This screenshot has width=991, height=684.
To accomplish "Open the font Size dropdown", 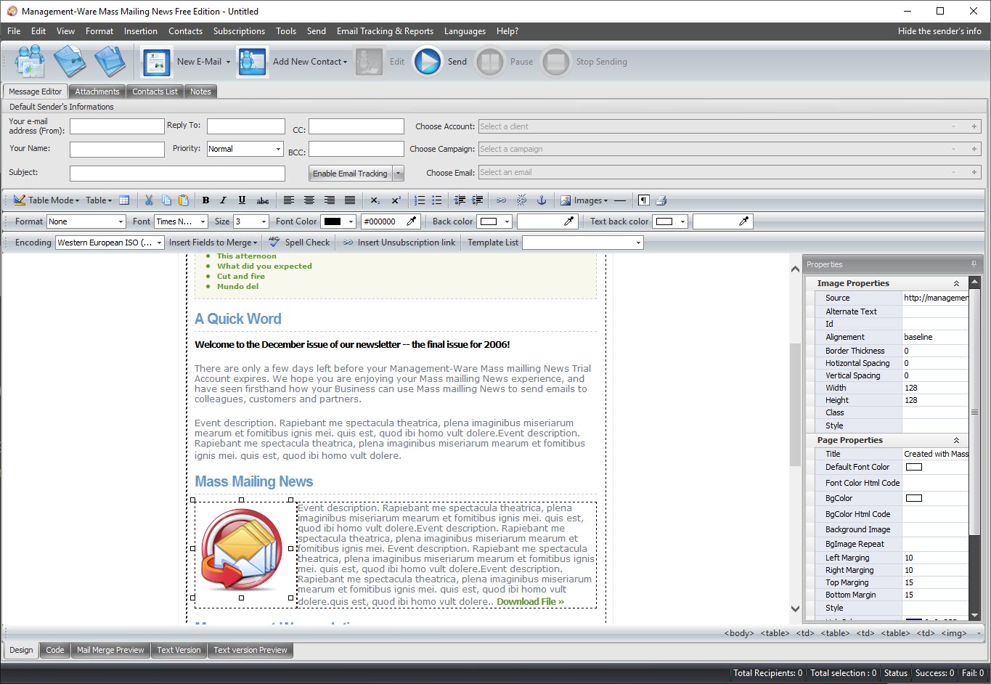I will tap(251, 221).
